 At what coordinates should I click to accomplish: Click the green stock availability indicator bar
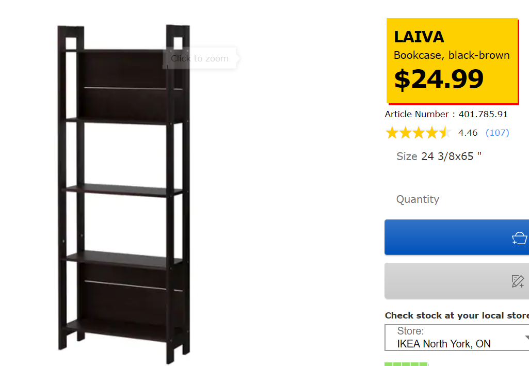coord(406,364)
